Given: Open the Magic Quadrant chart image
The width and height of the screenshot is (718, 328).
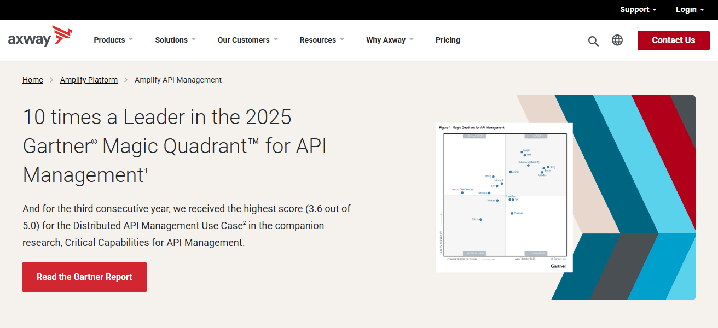Looking at the screenshot, I should coord(505,197).
